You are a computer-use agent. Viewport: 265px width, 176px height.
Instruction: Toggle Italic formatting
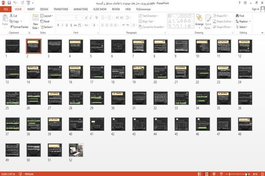pyautogui.click(x=62, y=25)
